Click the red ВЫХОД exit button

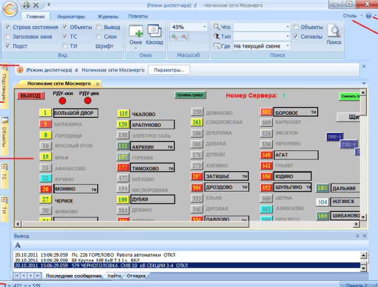click(x=30, y=95)
